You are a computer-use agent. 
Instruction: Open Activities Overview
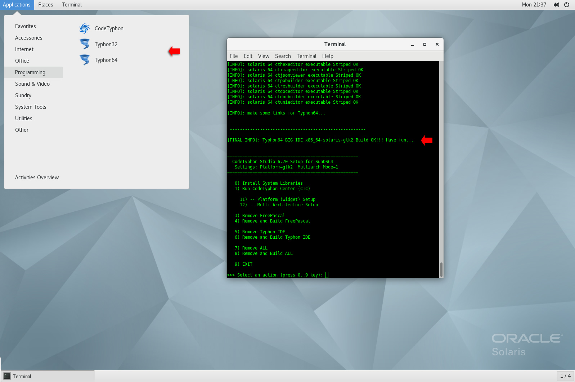coord(37,177)
